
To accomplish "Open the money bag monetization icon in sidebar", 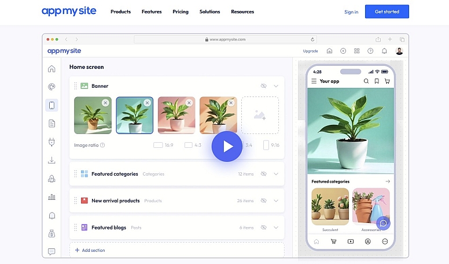I will click(51, 234).
